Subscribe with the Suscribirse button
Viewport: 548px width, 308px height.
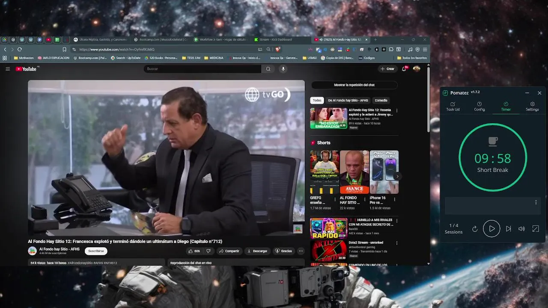(96, 251)
